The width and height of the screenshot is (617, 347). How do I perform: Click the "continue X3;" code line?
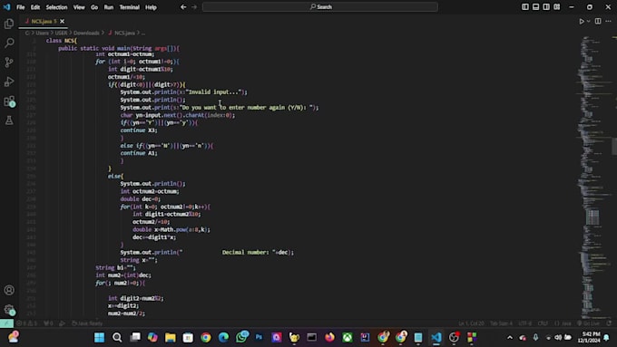tap(139, 130)
